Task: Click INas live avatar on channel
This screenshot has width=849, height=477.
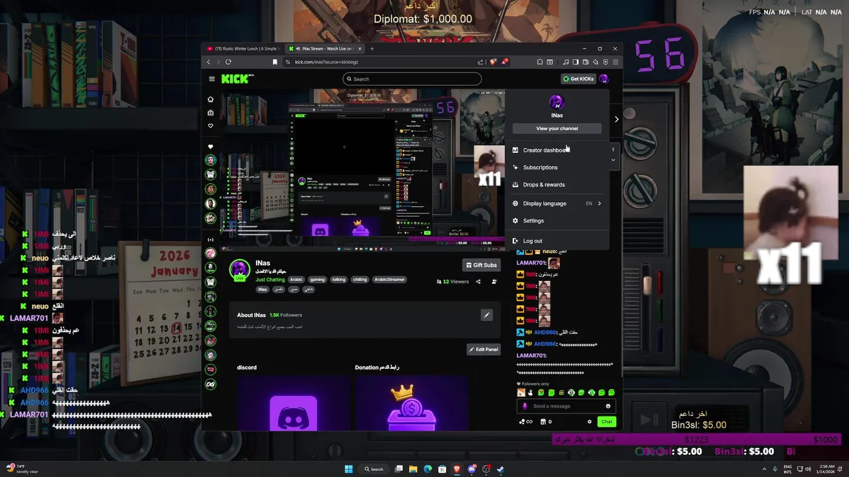Action: coord(239,270)
